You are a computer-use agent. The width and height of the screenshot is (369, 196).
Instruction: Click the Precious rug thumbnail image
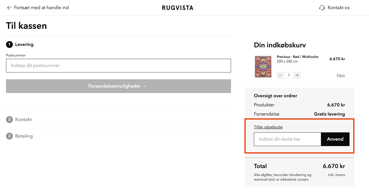[x=263, y=66]
